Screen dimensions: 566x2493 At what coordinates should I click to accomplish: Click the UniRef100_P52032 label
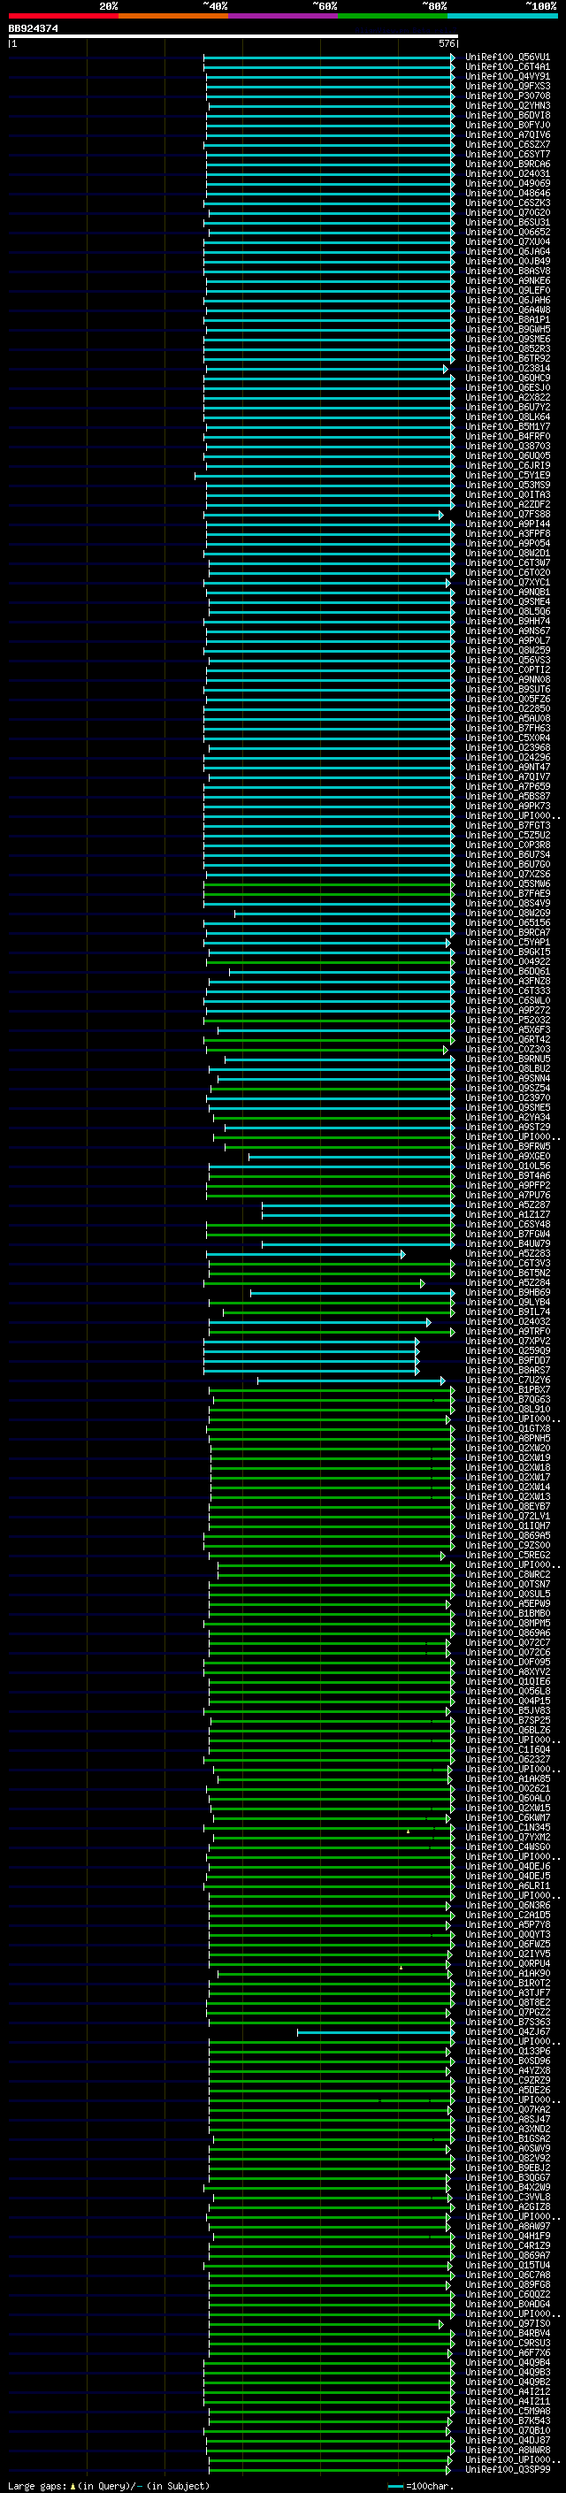coord(508,1020)
